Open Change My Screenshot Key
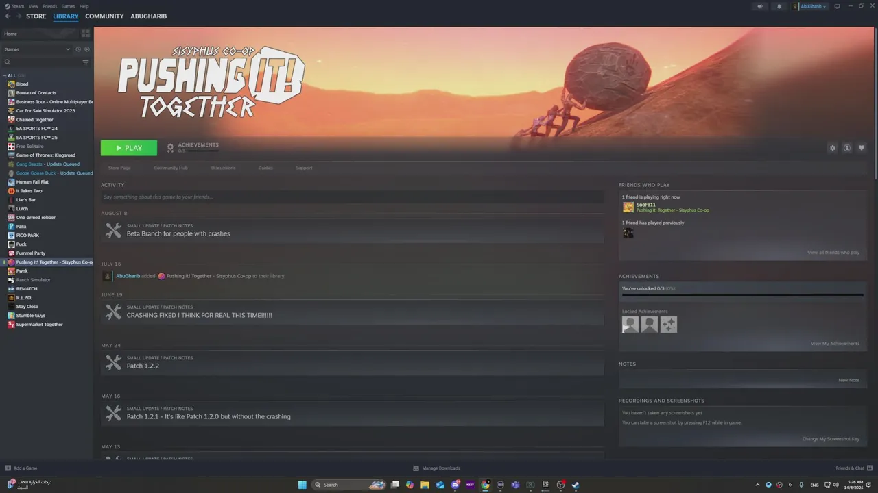 pos(831,439)
